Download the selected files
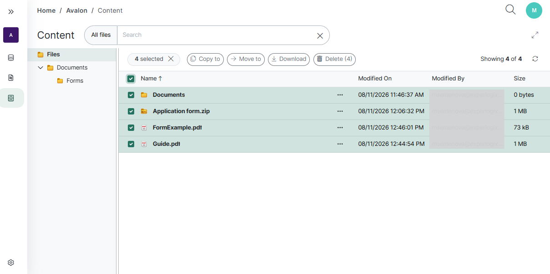 point(289,59)
